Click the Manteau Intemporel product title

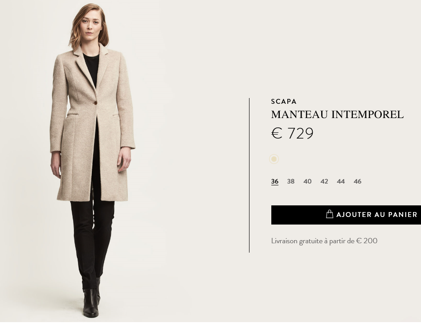[337, 114]
